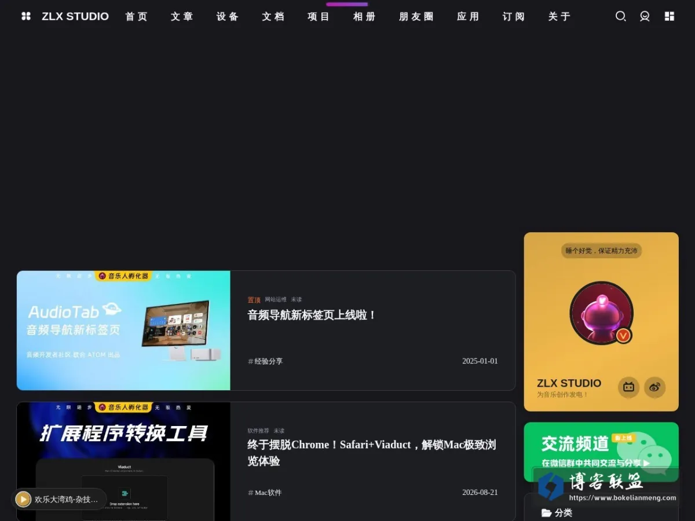The image size is (695, 521).
Task: Open the chat bubble icon in header
Action: pos(645,16)
